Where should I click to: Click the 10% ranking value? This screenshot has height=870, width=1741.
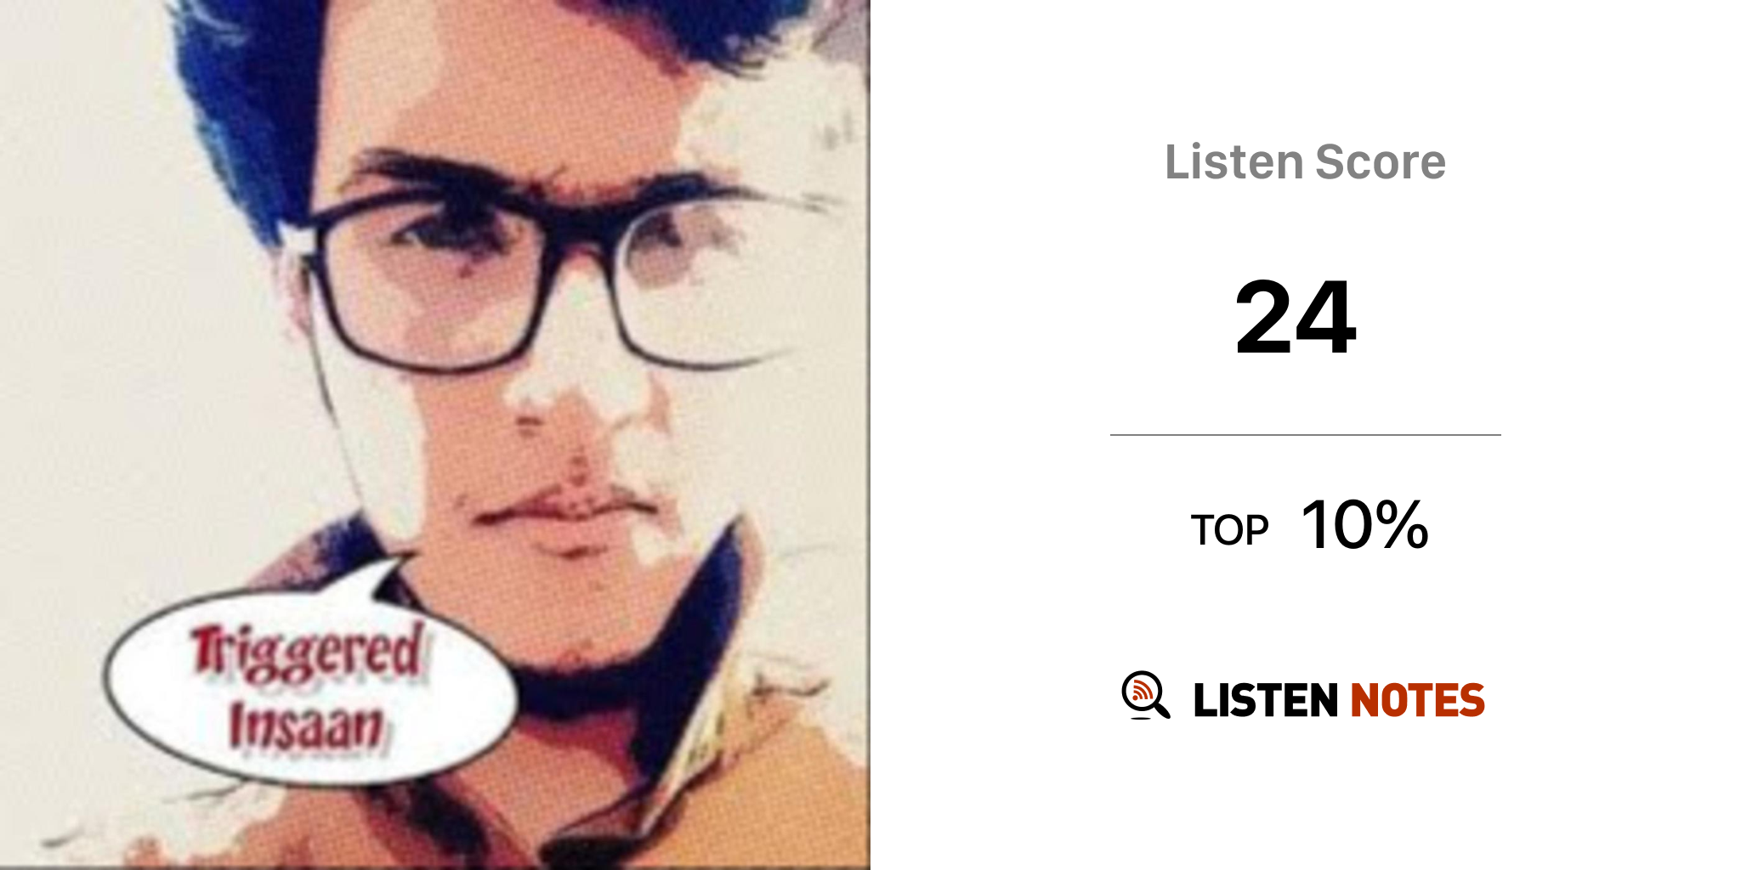1364,525
